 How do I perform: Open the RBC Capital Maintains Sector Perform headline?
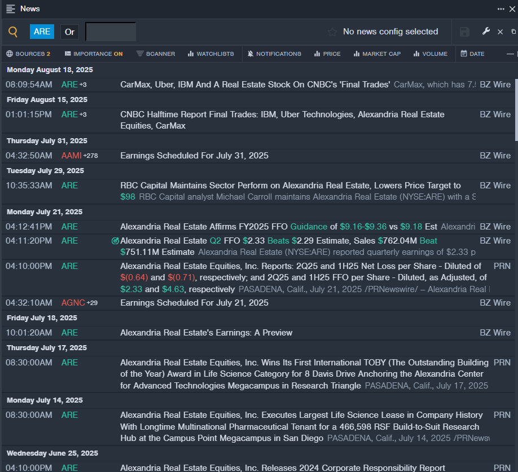pos(291,191)
